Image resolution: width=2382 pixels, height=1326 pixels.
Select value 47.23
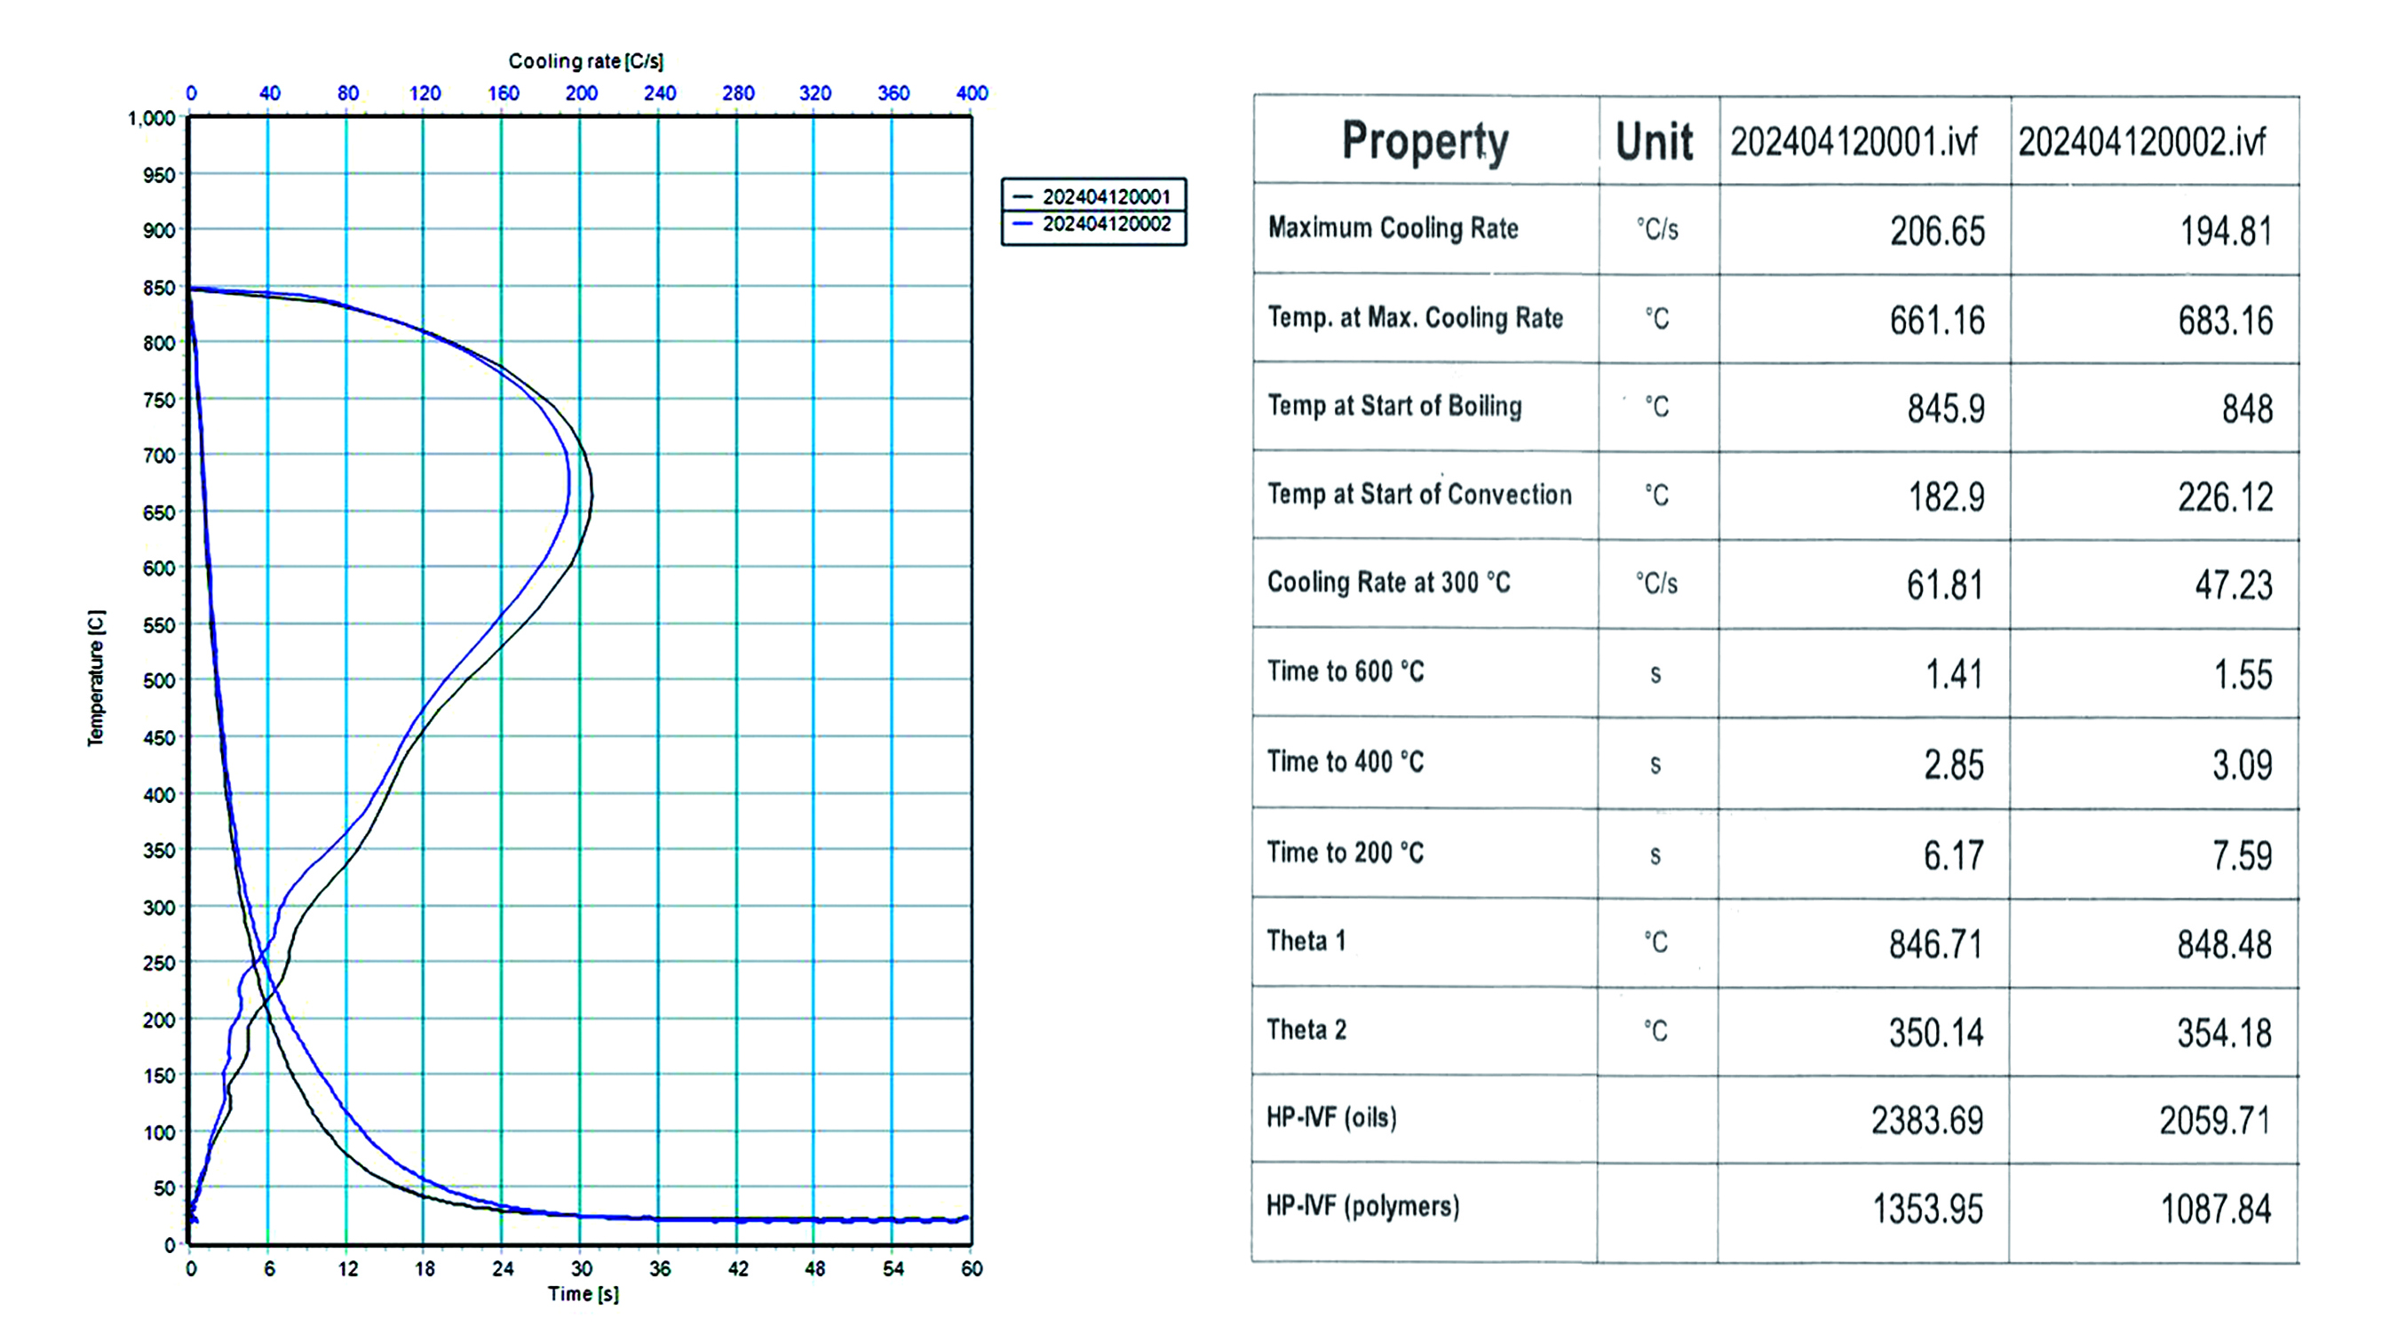[2233, 584]
